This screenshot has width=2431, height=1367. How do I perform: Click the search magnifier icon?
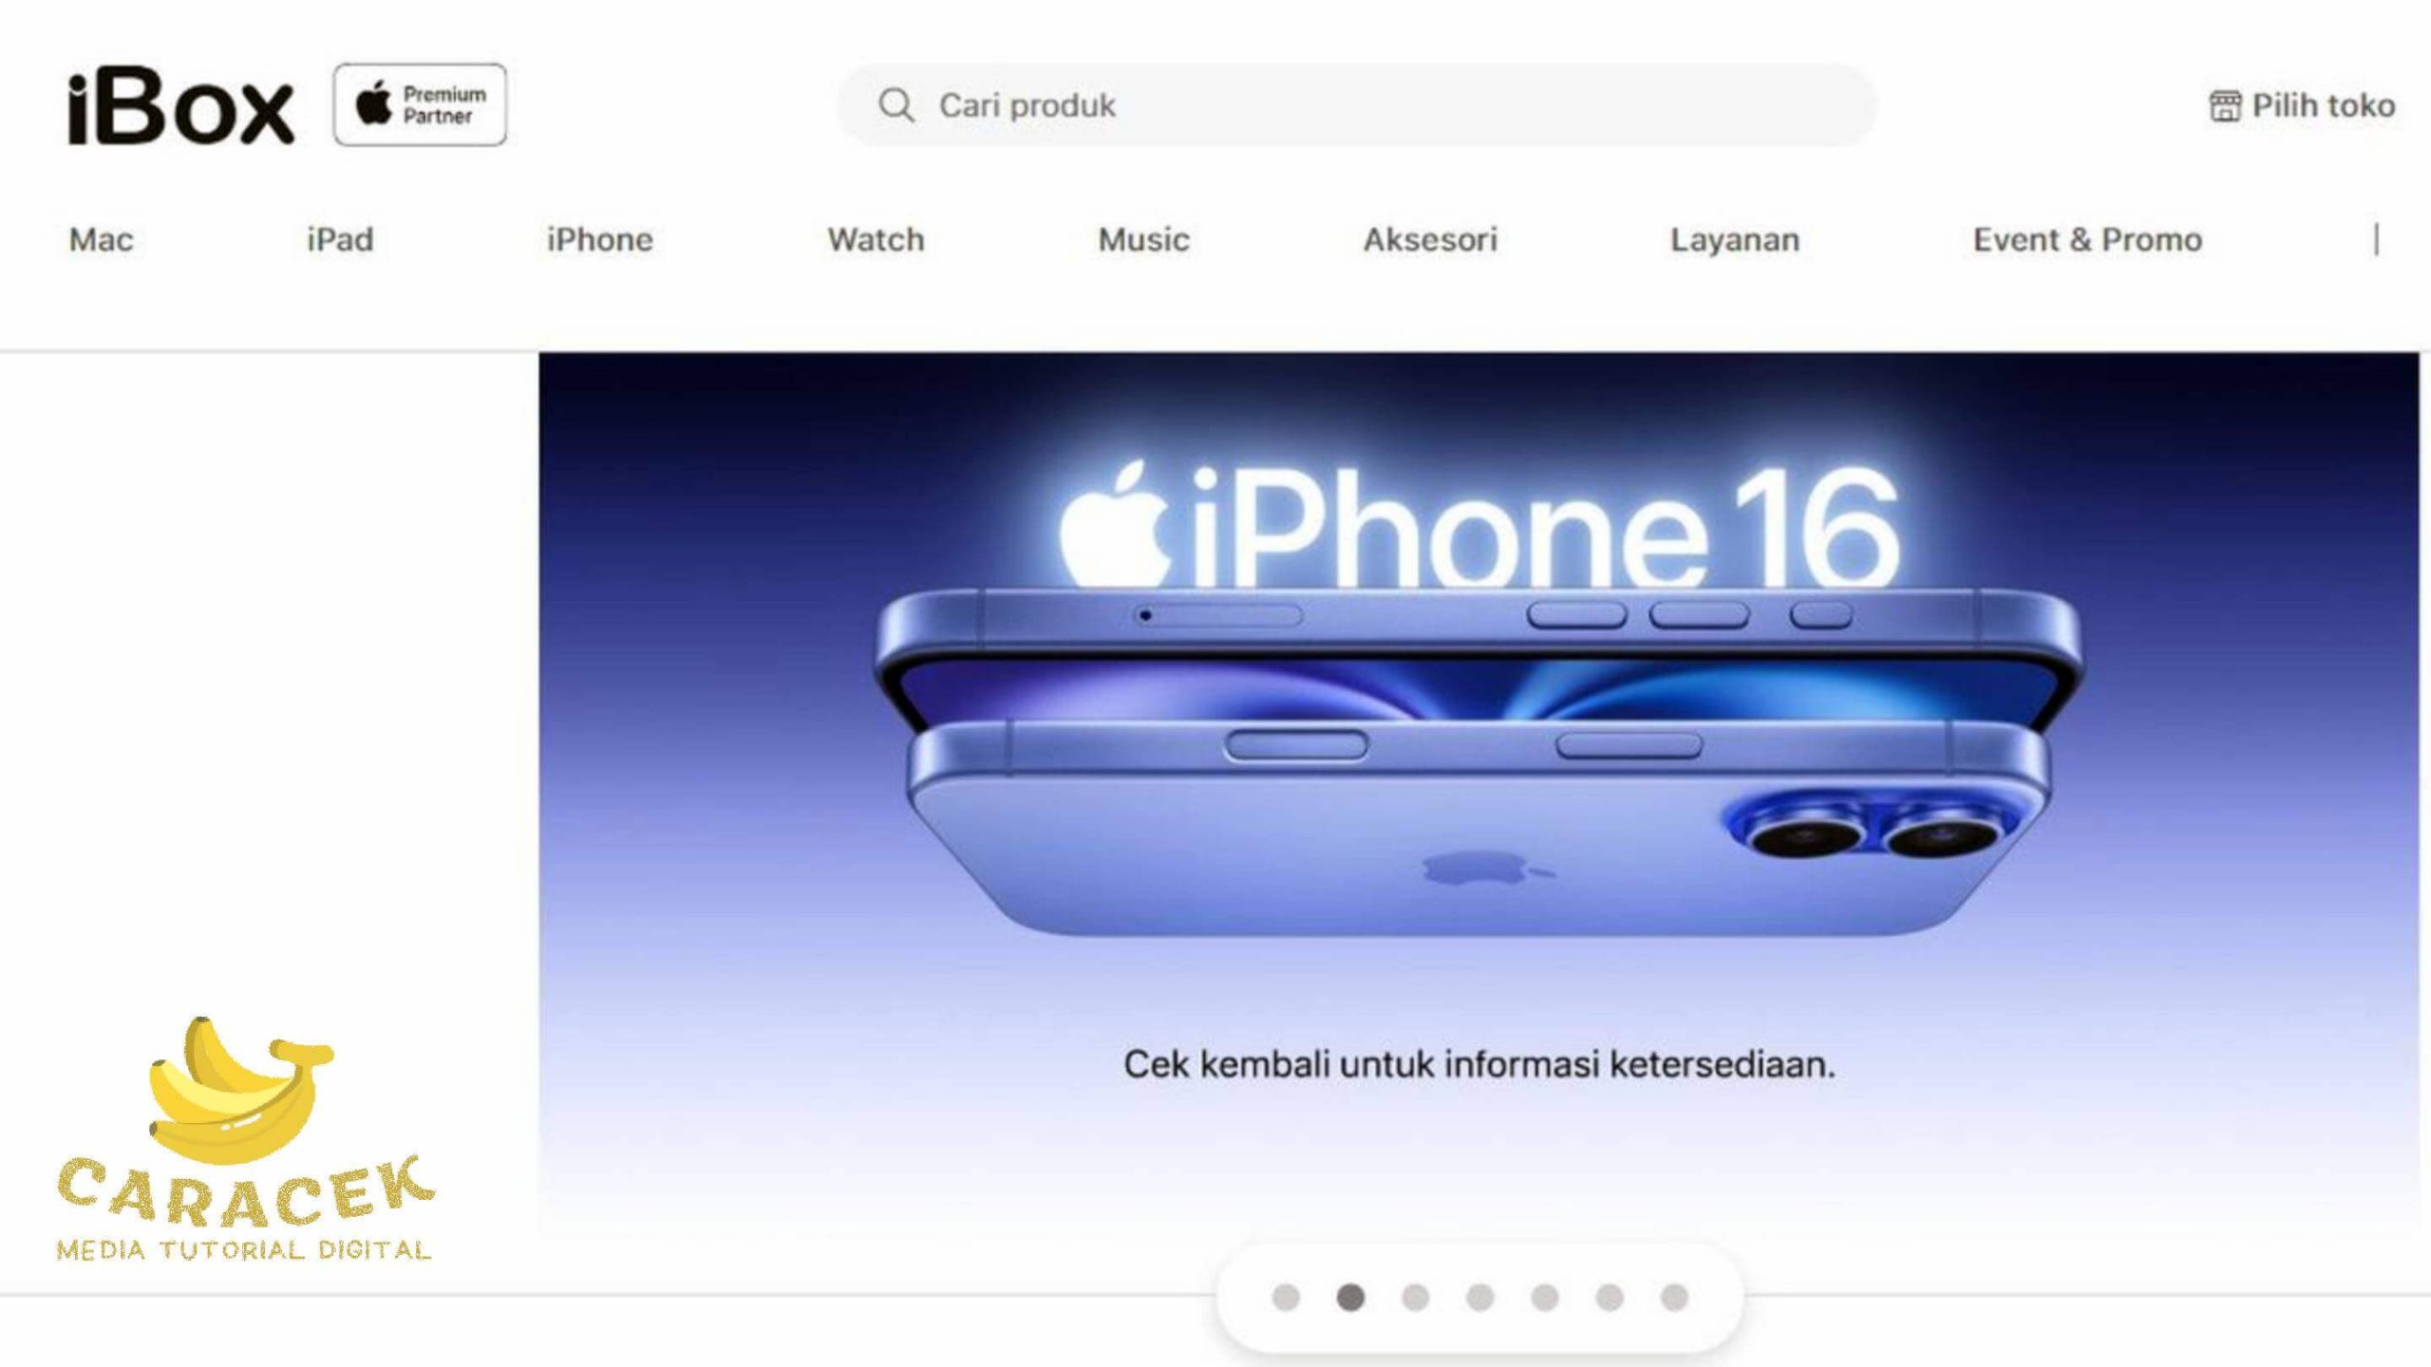[x=894, y=103]
